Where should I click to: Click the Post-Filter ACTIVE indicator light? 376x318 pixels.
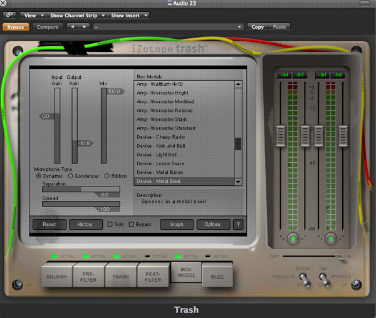click(147, 257)
